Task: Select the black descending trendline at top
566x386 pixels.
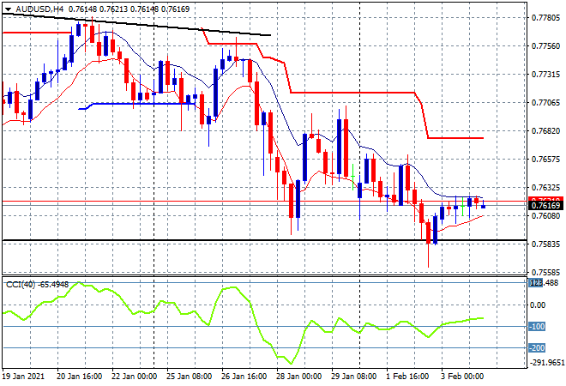Action: tap(172, 27)
